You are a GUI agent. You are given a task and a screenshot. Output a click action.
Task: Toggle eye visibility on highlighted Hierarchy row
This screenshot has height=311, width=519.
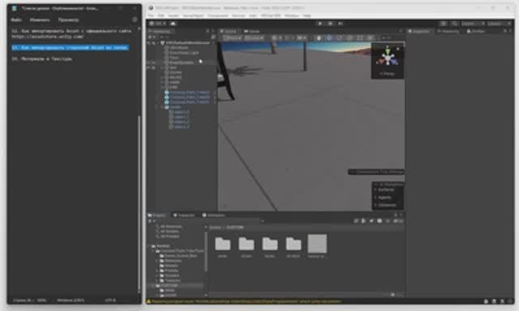tap(148, 62)
